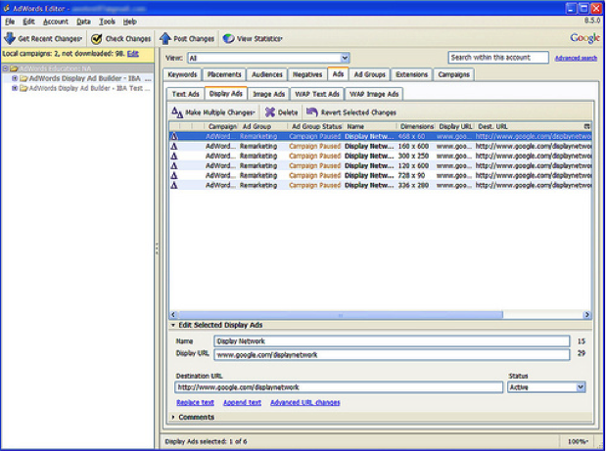
Task: Click the delta icon of the 336 x 280 row
Action: point(174,185)
